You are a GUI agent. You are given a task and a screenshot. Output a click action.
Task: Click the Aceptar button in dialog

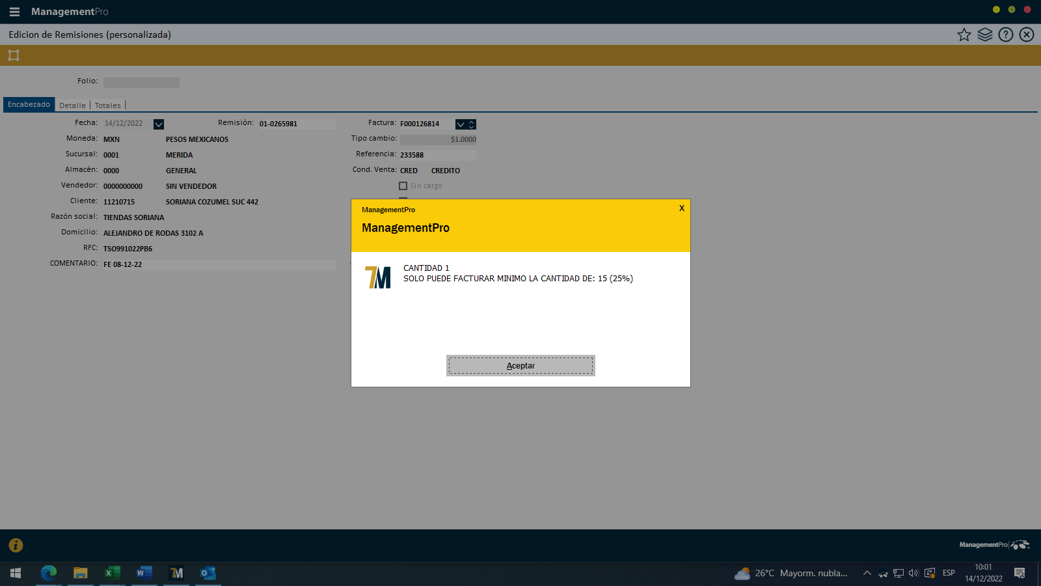point(520,366)
